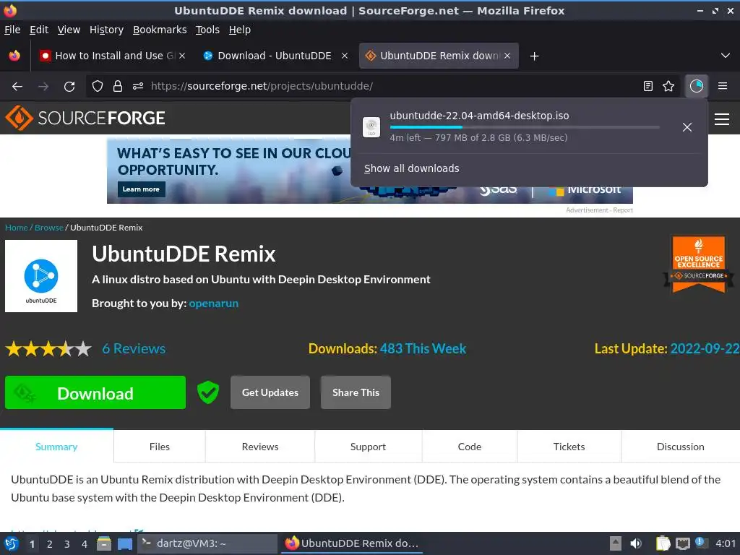Click the Browse breadcrumb link
This screenshot has width=740, height=555.
pos(49,228)
